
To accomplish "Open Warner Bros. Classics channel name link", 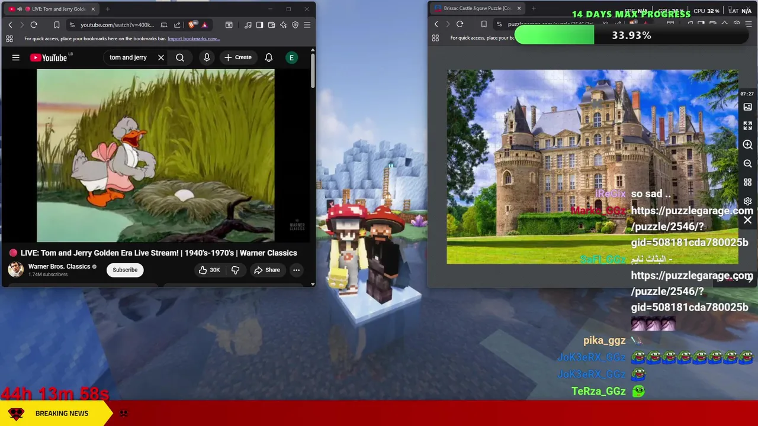I will tap(59, 266).
